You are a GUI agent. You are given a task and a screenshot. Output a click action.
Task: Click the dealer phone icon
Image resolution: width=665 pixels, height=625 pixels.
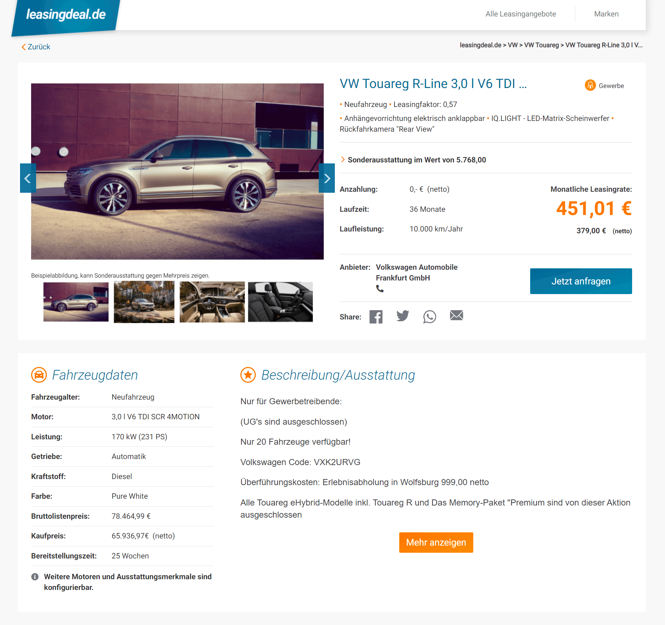[380, 289]
